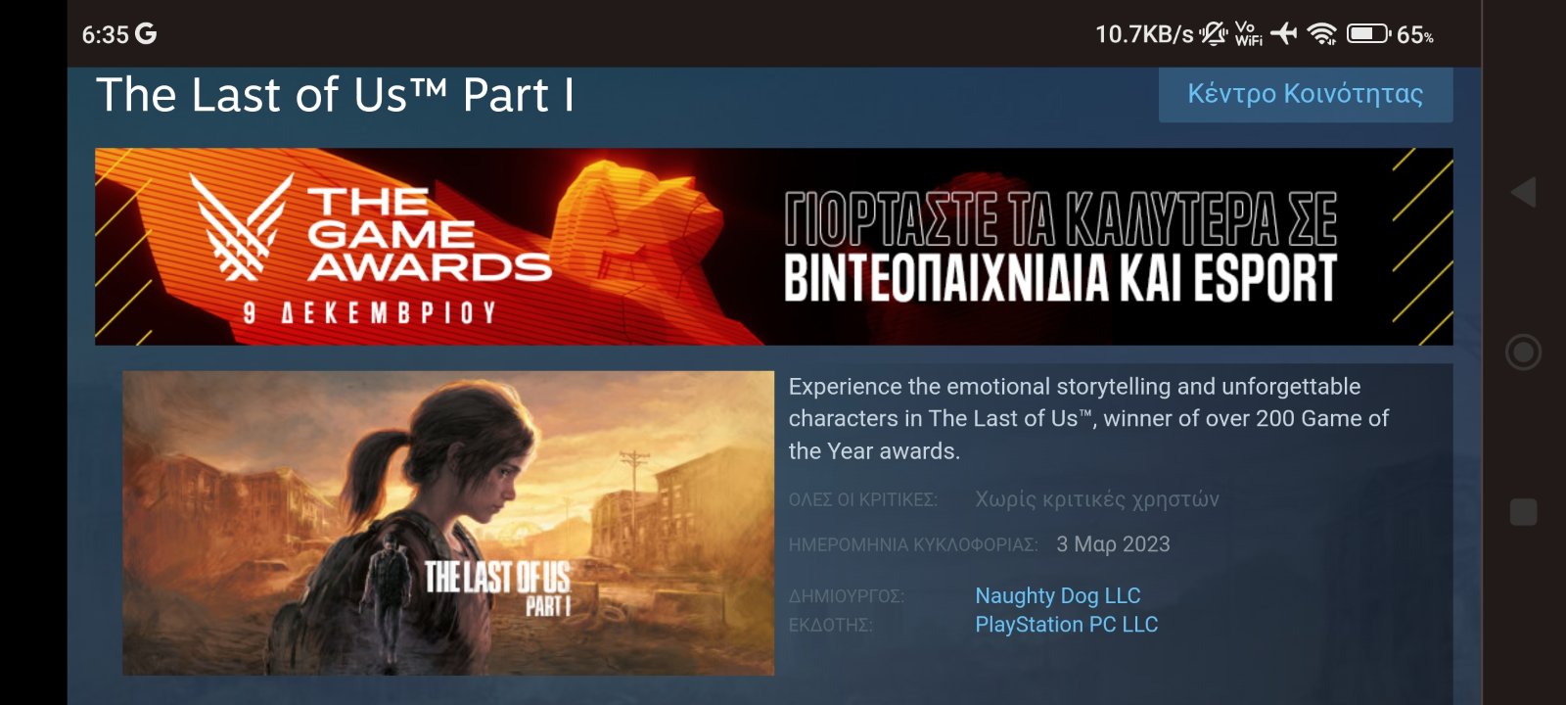Tap the Χωρίς κριτικές χρηστών reviews text
The image size is (1566, 705).
click(x=1097, y=499)
